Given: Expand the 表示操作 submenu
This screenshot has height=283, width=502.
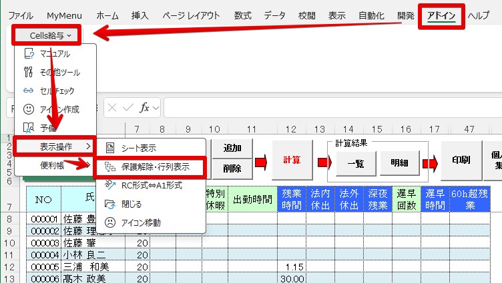Looking at the screenshot, I should (56, 145).
